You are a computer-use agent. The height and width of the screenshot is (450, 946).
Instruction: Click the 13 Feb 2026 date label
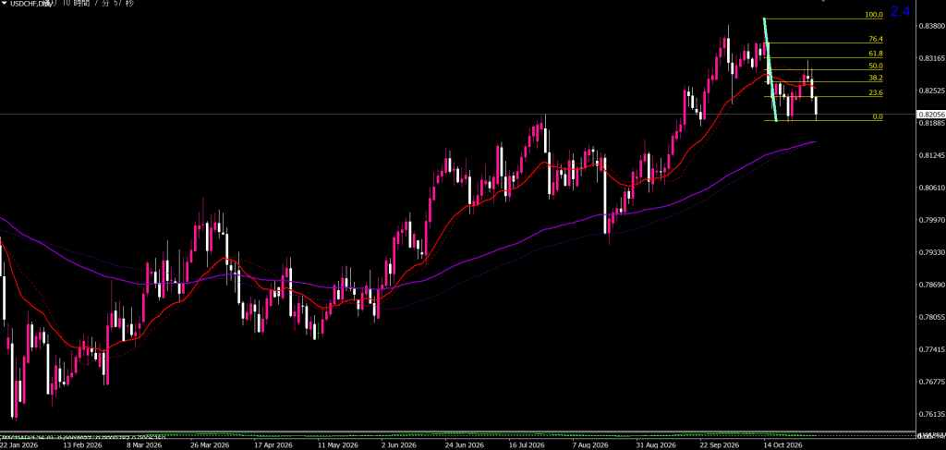82,445
